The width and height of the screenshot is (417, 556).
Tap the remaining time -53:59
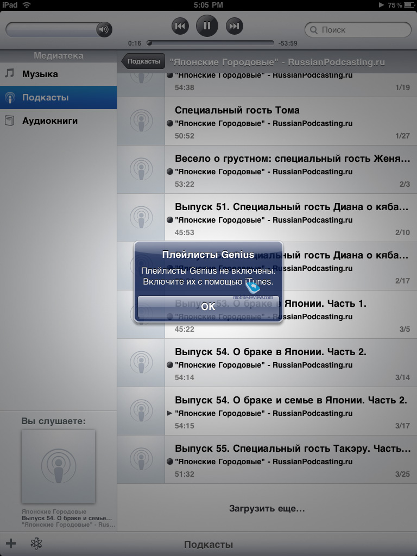click(288, 43)
